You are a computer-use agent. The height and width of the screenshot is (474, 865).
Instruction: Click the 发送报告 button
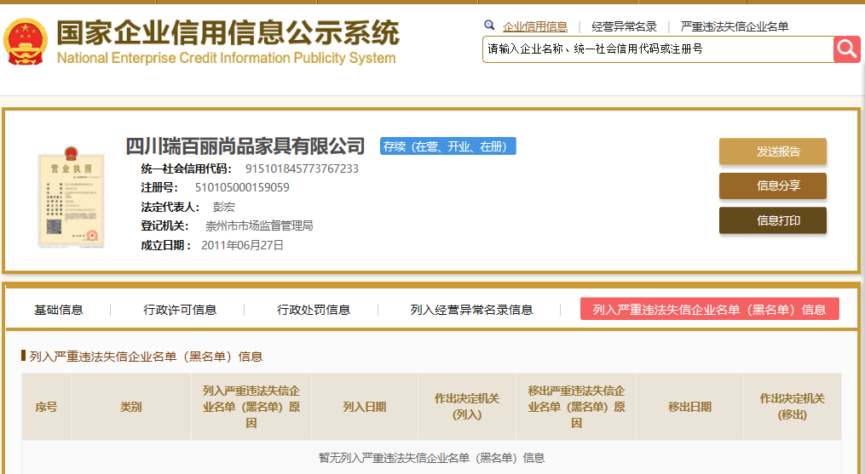click(x=772, y=151)
